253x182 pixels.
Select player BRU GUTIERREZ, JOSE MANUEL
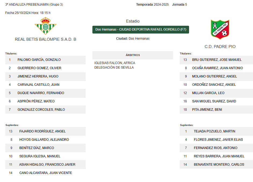tap(216, 60)
